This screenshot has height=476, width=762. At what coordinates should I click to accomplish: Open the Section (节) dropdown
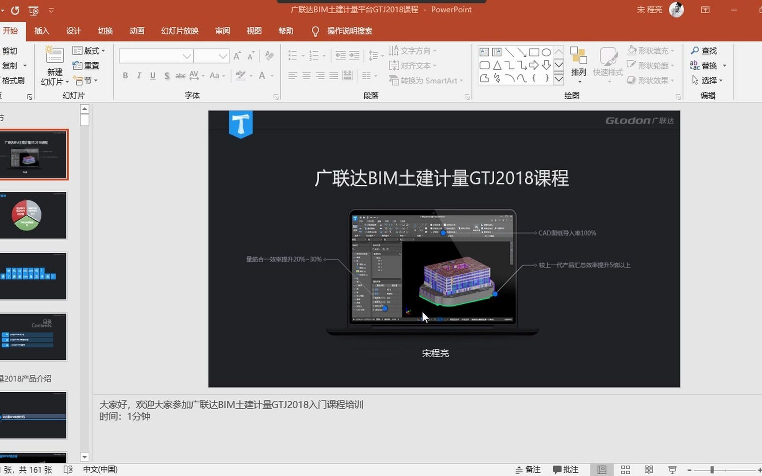pos(86,81)
